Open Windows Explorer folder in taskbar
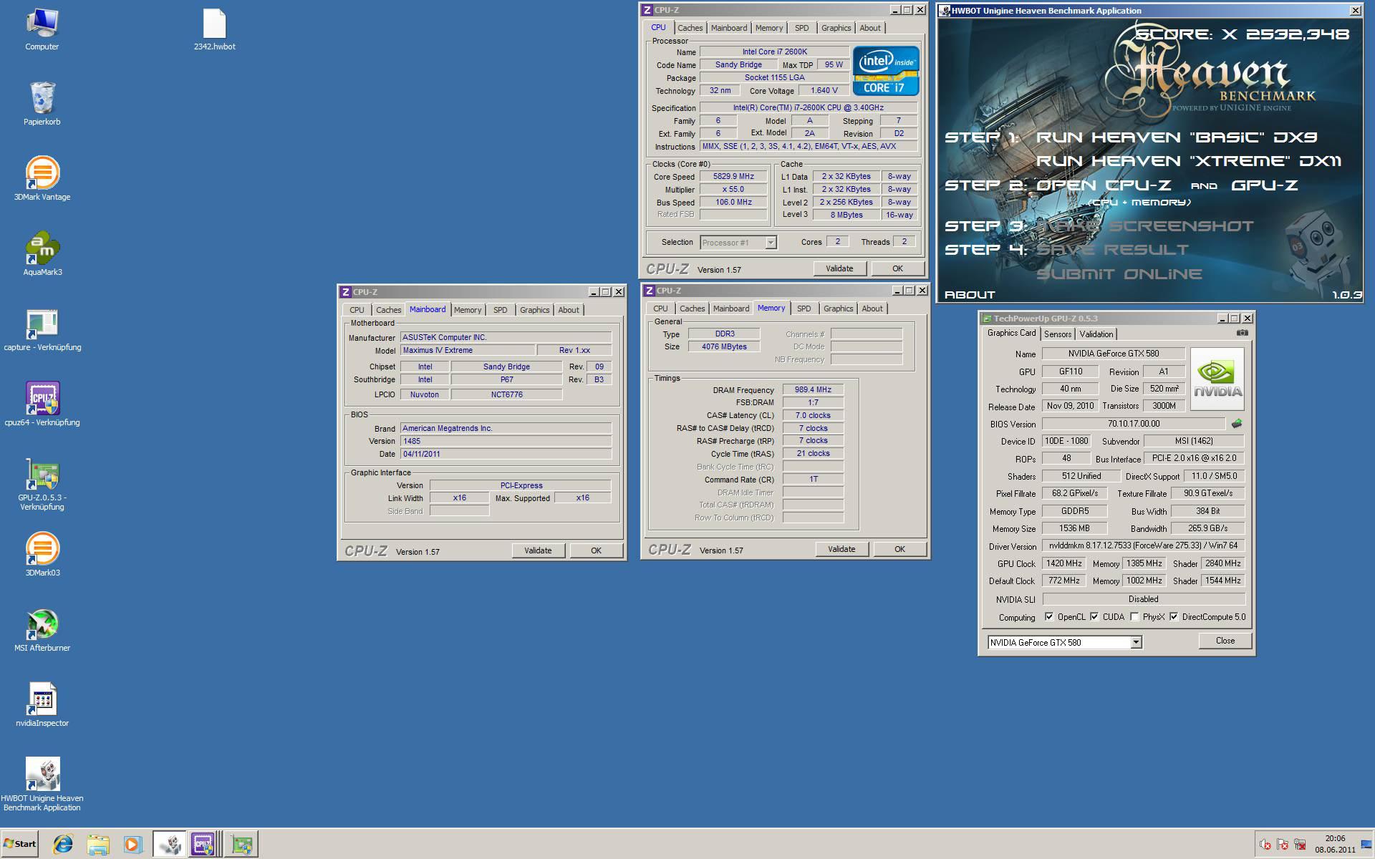The image size is (1375, 859). coord(98,845)
